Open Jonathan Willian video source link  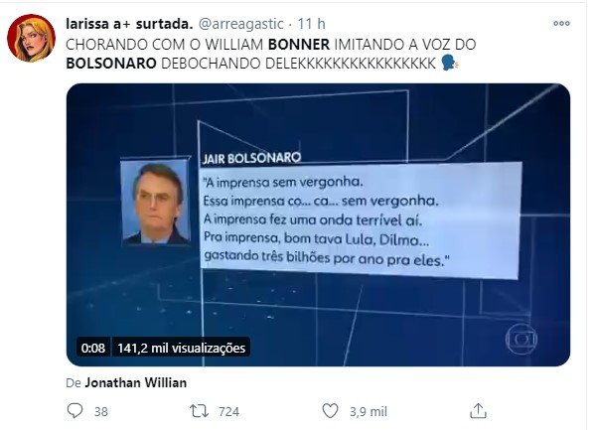[x=136, y=382]
